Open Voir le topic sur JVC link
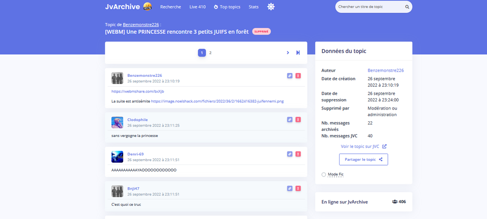 (x=363, y=146)
